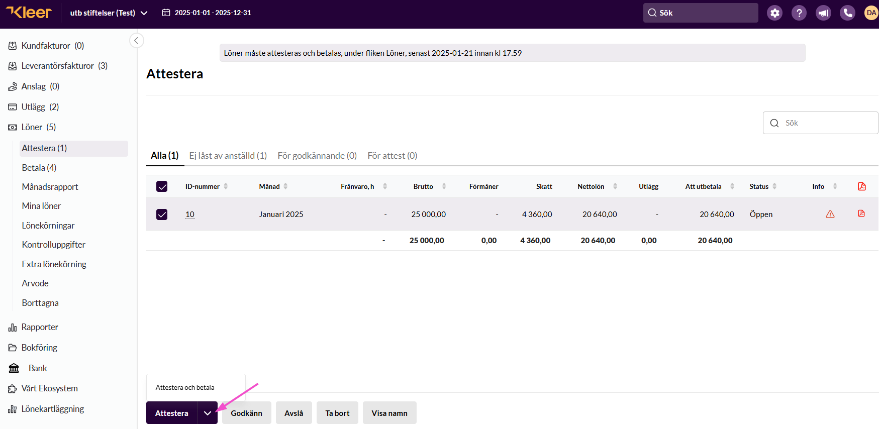This screenshot has height=429, width=879.
Task: Open Arvode in the sidebar
Action: (35, 283)
